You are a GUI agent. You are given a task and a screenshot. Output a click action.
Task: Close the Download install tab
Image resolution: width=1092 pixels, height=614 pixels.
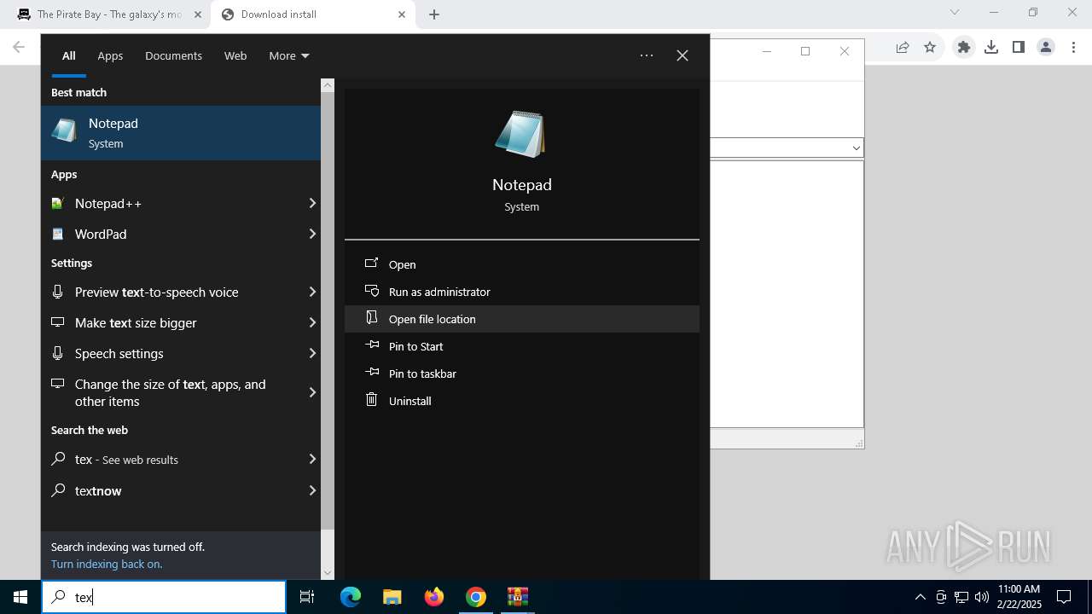[401, 14]
